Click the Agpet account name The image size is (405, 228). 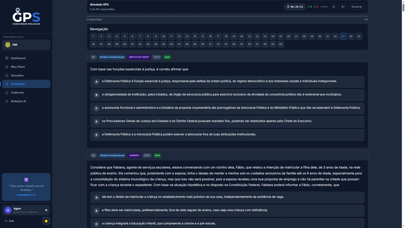click(x=17, y=208)
